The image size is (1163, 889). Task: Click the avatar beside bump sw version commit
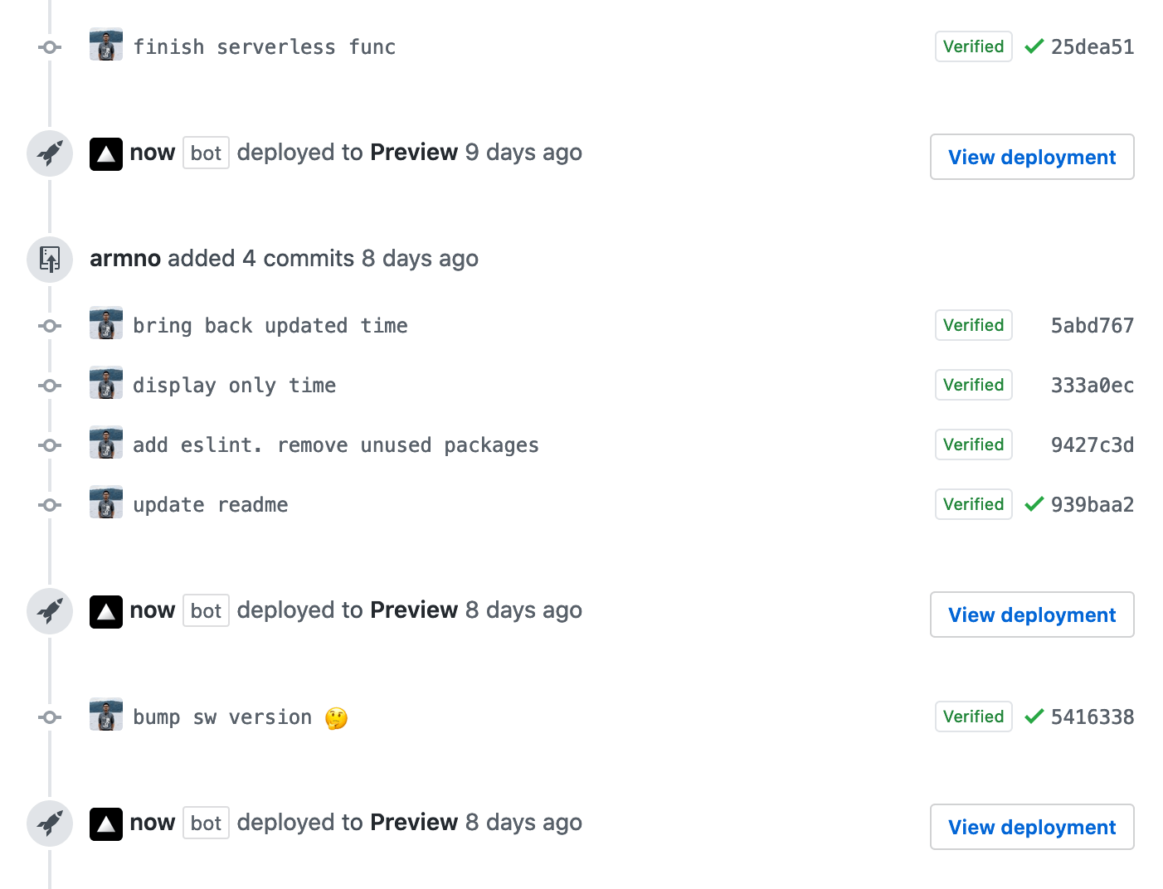pyautogui.click(x=106, y=714)
